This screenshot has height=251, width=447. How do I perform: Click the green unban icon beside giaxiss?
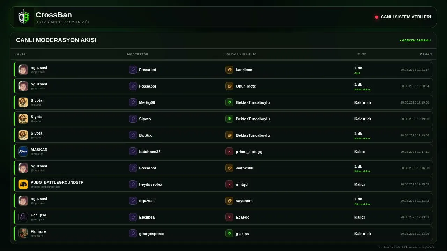click(229, 234)
